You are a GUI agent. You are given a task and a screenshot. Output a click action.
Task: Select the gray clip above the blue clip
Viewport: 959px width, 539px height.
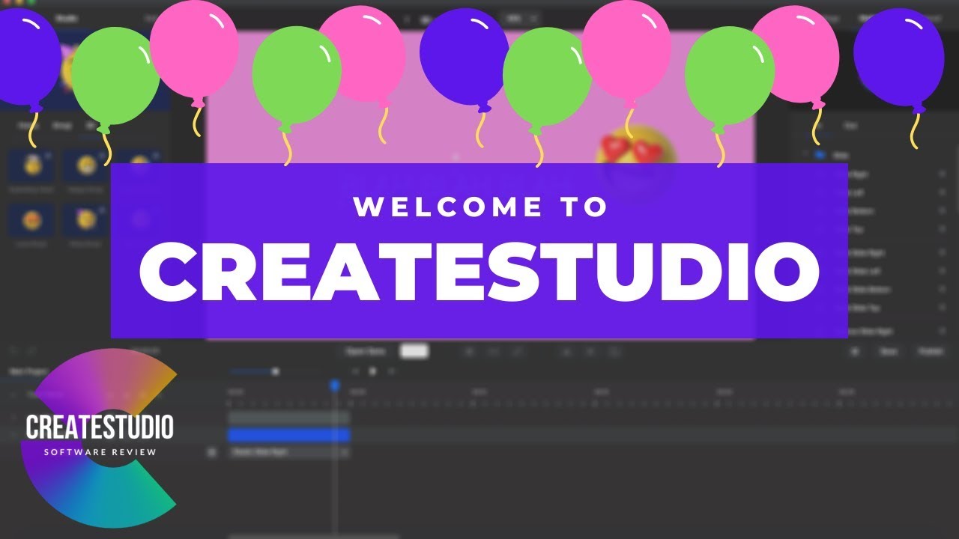[x=289, y=418]
